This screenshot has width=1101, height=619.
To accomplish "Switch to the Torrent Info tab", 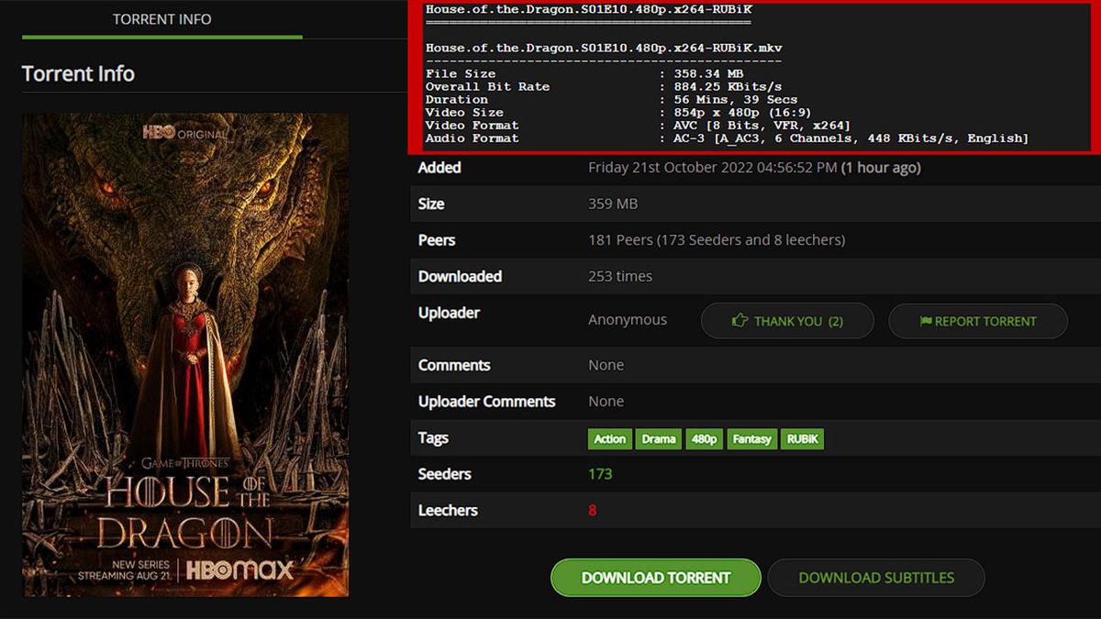I will (x=161, y=19).
